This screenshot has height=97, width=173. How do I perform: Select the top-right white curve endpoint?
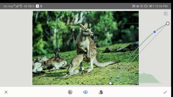pos(168,23)
